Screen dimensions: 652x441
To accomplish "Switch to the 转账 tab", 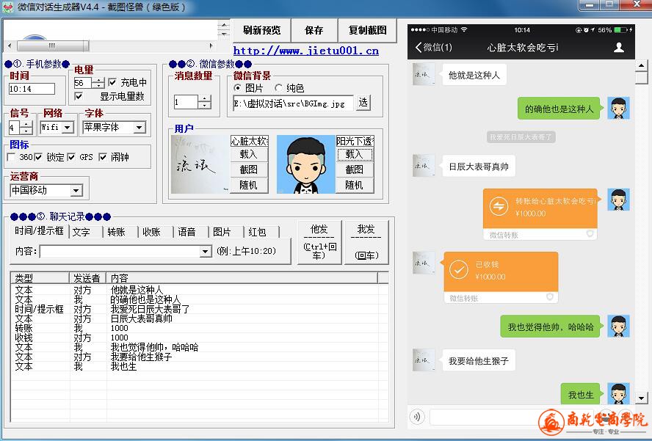I will click(x=116, y=232).
